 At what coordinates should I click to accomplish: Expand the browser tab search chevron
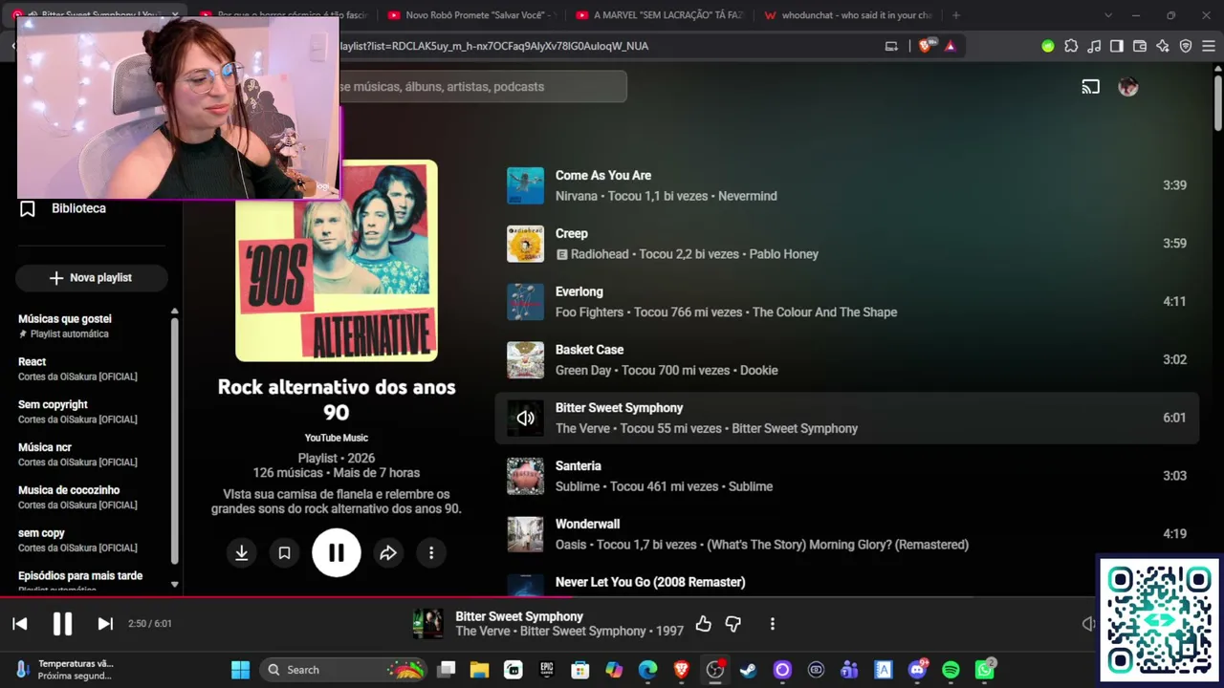[1108, 15]
